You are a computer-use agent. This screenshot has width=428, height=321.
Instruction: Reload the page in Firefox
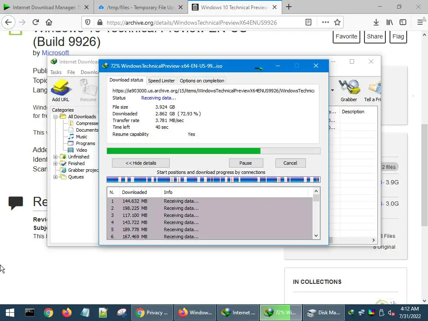(36, 22)
